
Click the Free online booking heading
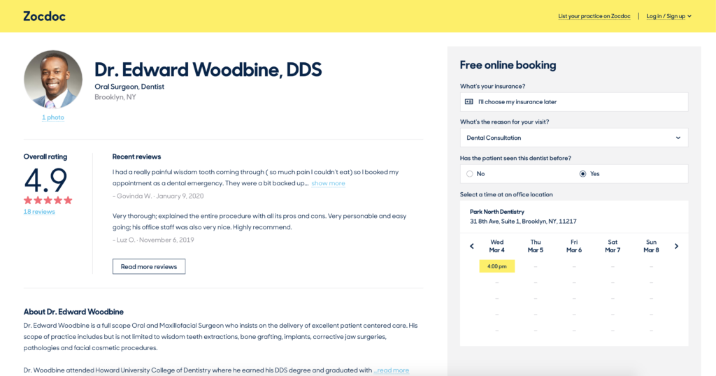508,65
